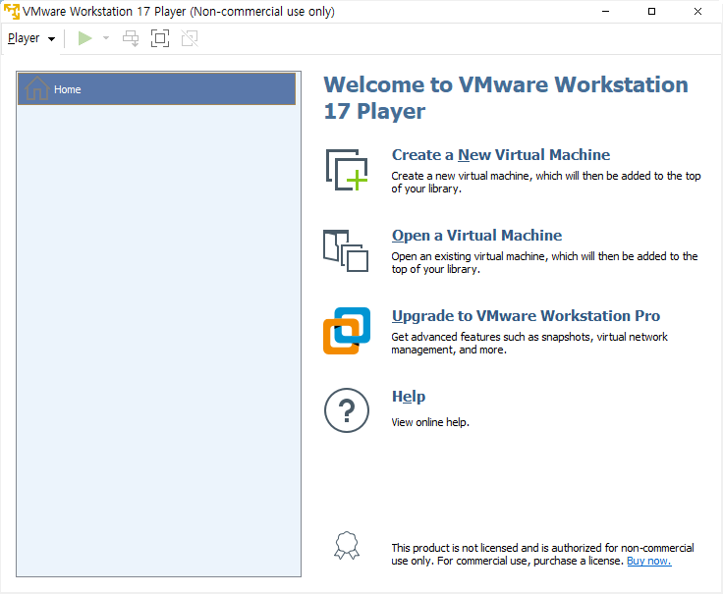Click the Unity mode toolbar icon
Image resolution: width=723 pixels, height=594 pixels.
pyautogui.click(x=190, y=38)
